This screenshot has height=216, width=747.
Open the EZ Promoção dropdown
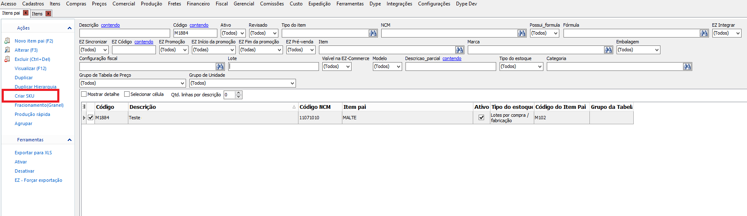click(174, 50)
